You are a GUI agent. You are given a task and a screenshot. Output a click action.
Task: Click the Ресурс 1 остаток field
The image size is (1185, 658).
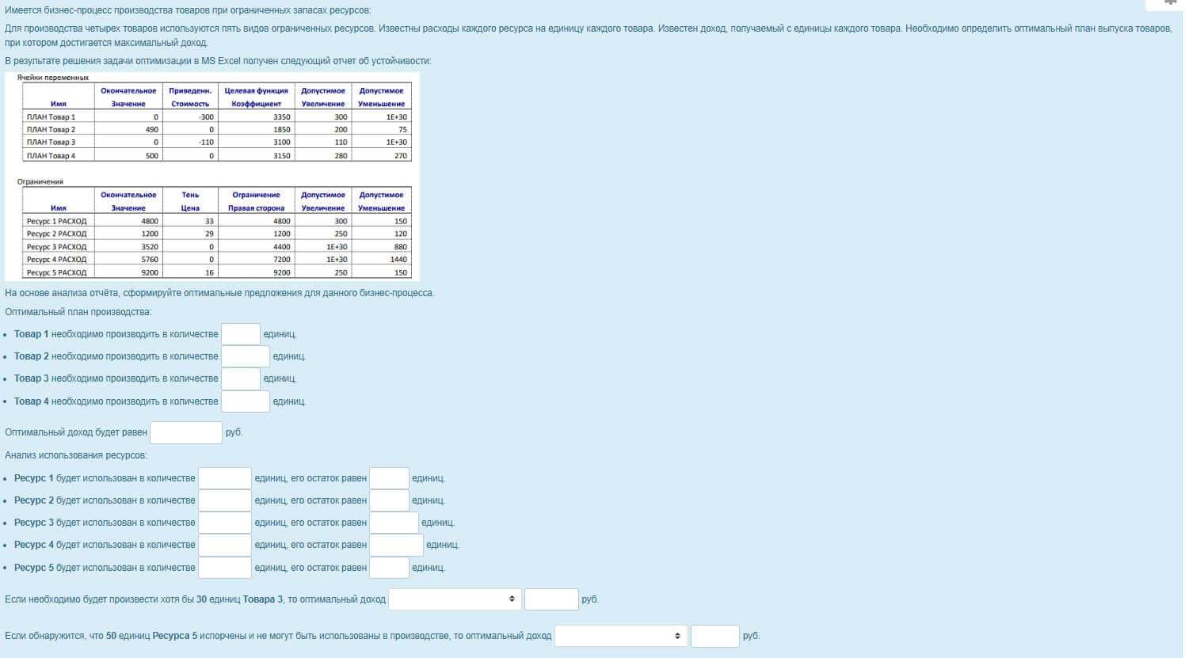(x=389, y=478)
